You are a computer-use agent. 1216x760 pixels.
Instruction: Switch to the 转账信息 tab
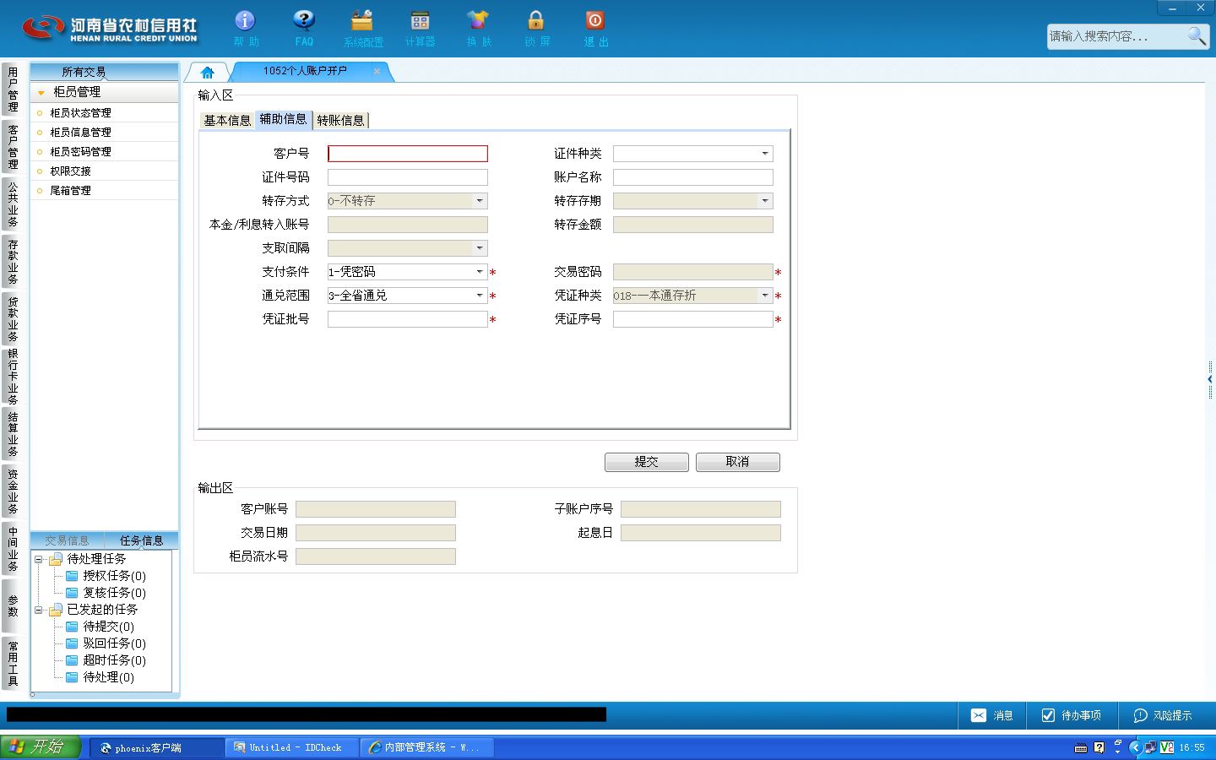pos(340,120)
